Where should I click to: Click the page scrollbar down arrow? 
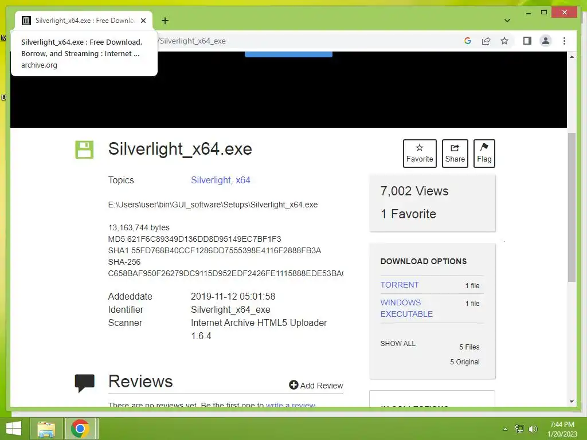[572, 402]
